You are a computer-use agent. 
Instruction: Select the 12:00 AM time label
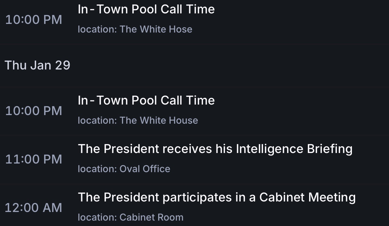[x=34, y=208]
